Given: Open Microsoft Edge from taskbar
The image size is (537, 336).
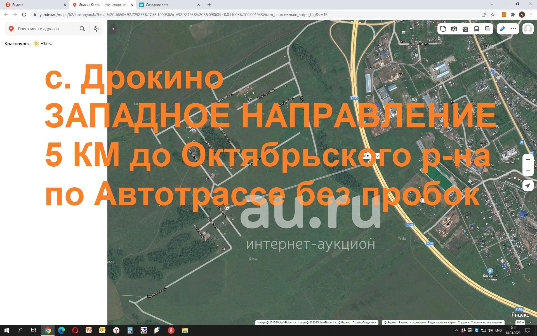Looking at the screenshot, I should [x=62, y=330].
